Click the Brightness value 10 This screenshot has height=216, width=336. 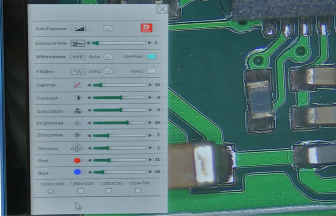(x=157, y=123)
